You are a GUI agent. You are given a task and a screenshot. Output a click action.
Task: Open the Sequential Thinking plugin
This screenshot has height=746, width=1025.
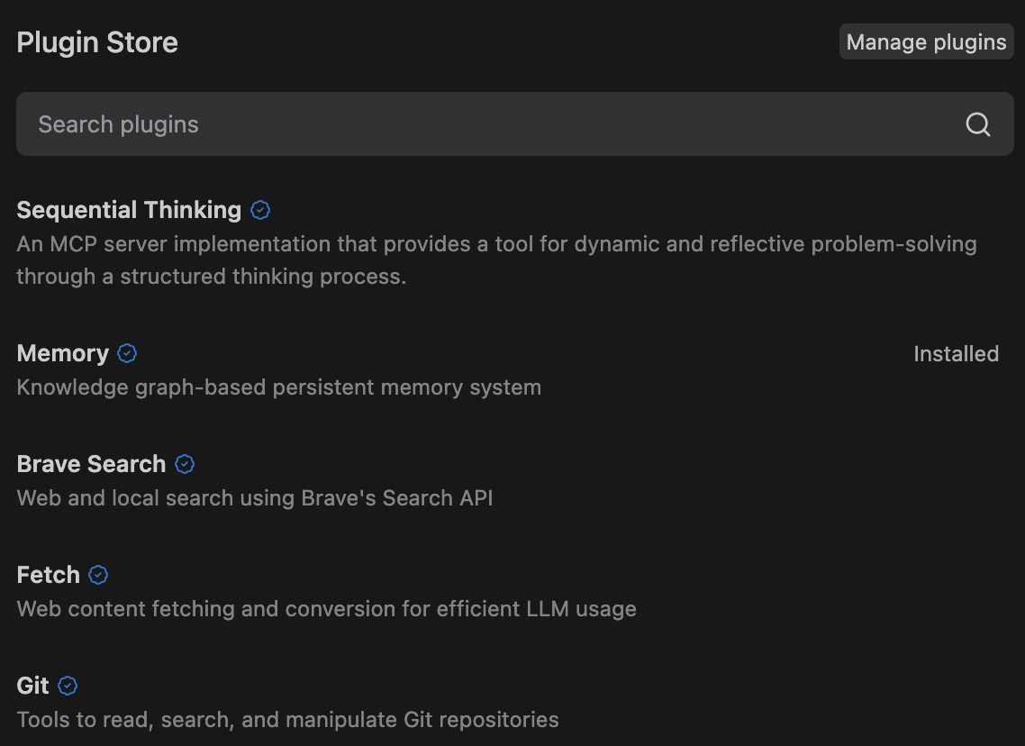click(x=129, y=210)
